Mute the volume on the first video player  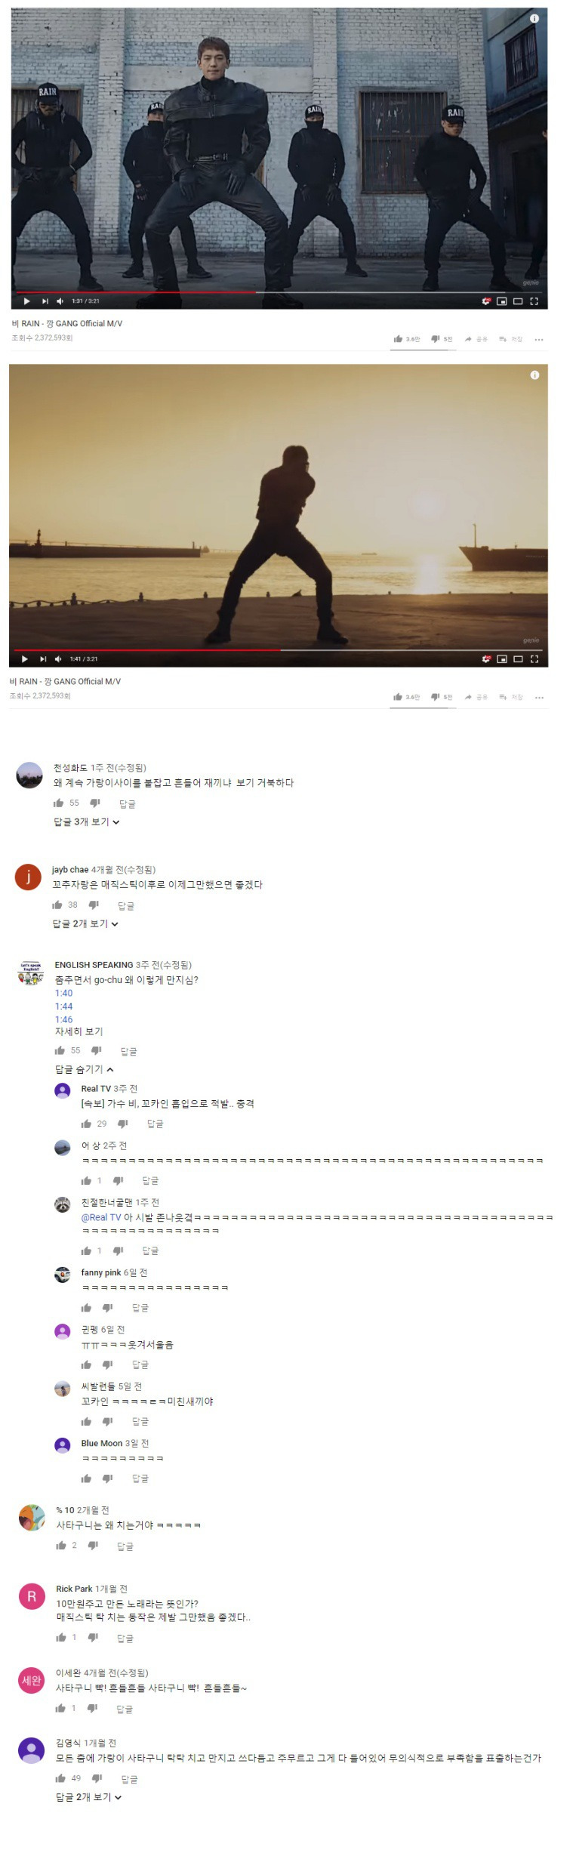pyautogui.click(x=60, y=301)
